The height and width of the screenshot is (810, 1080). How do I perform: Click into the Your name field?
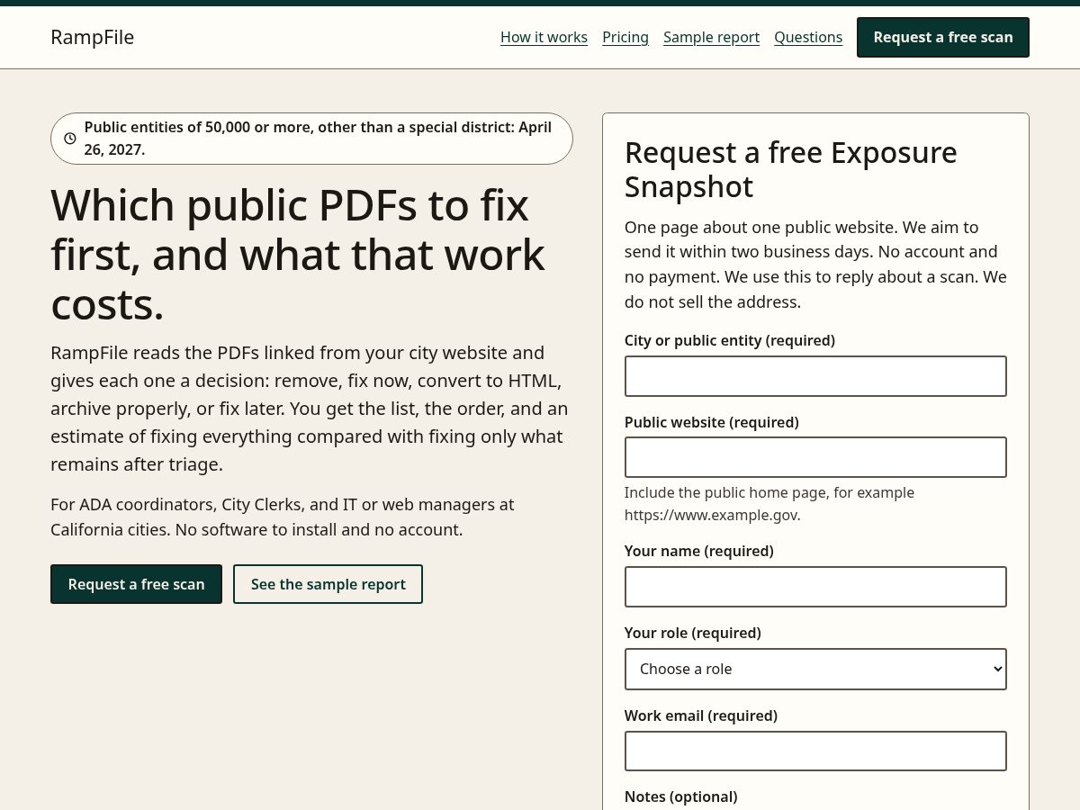[815, 587]
